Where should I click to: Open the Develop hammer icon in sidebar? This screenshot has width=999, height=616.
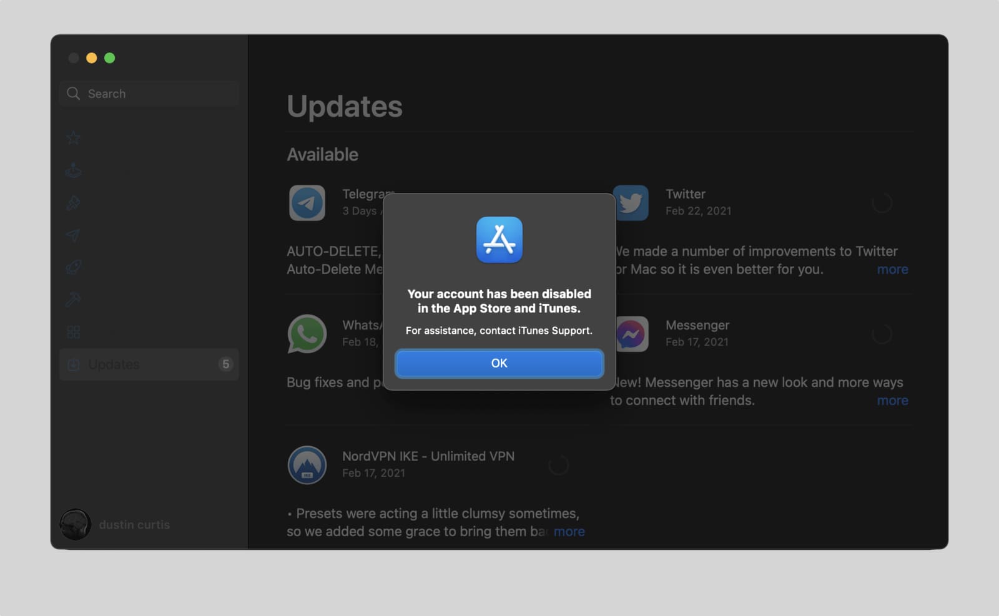tap(73, 300)
